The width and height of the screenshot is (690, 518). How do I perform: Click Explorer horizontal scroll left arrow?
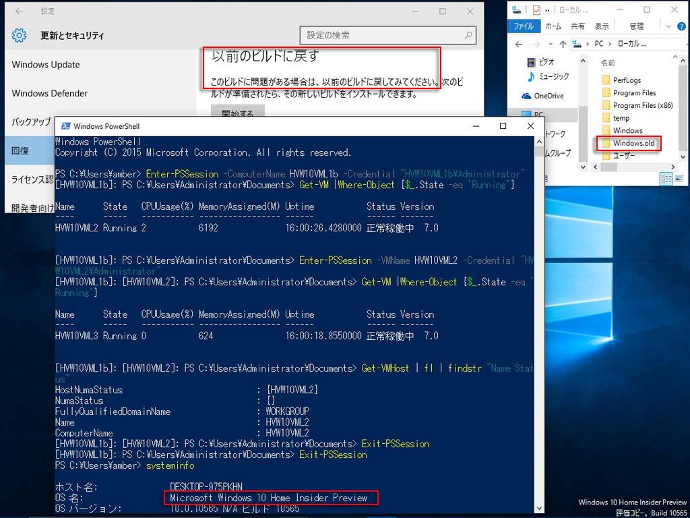(x=596, y=167)
